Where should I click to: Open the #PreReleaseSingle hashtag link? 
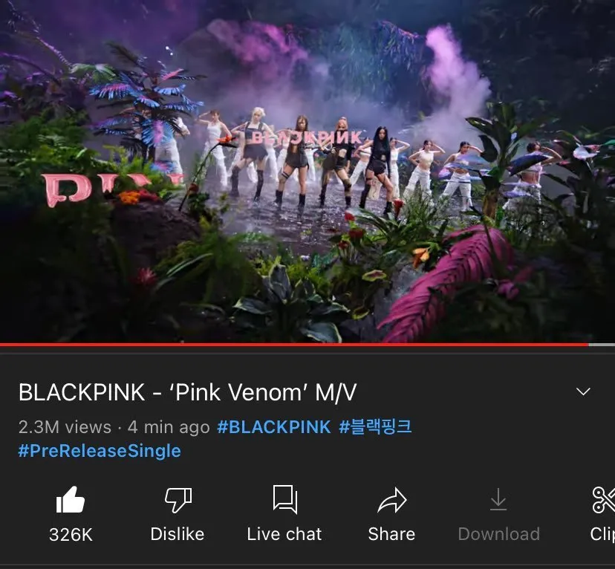[100, 451]
